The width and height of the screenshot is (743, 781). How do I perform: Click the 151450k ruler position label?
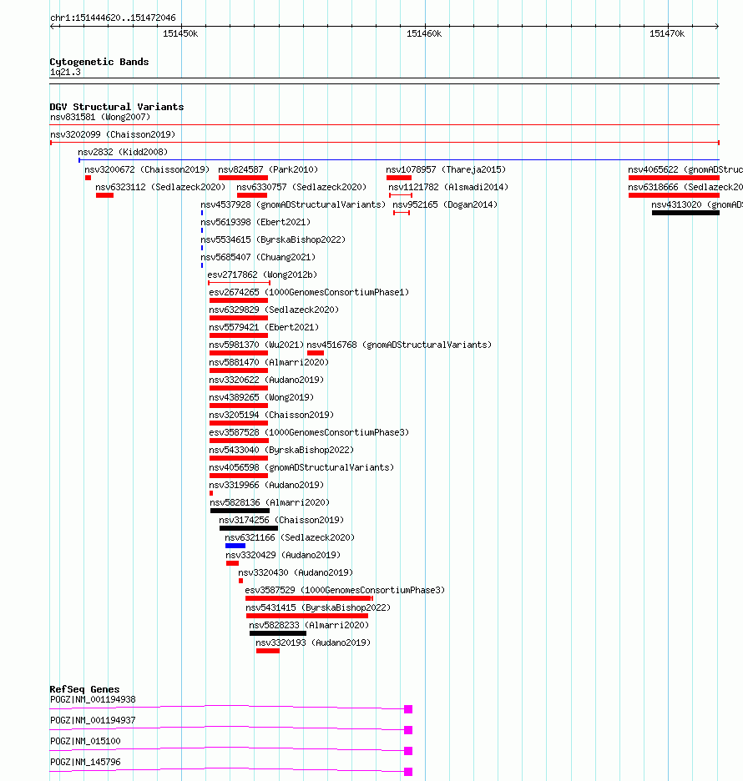(x=180, y=34)
